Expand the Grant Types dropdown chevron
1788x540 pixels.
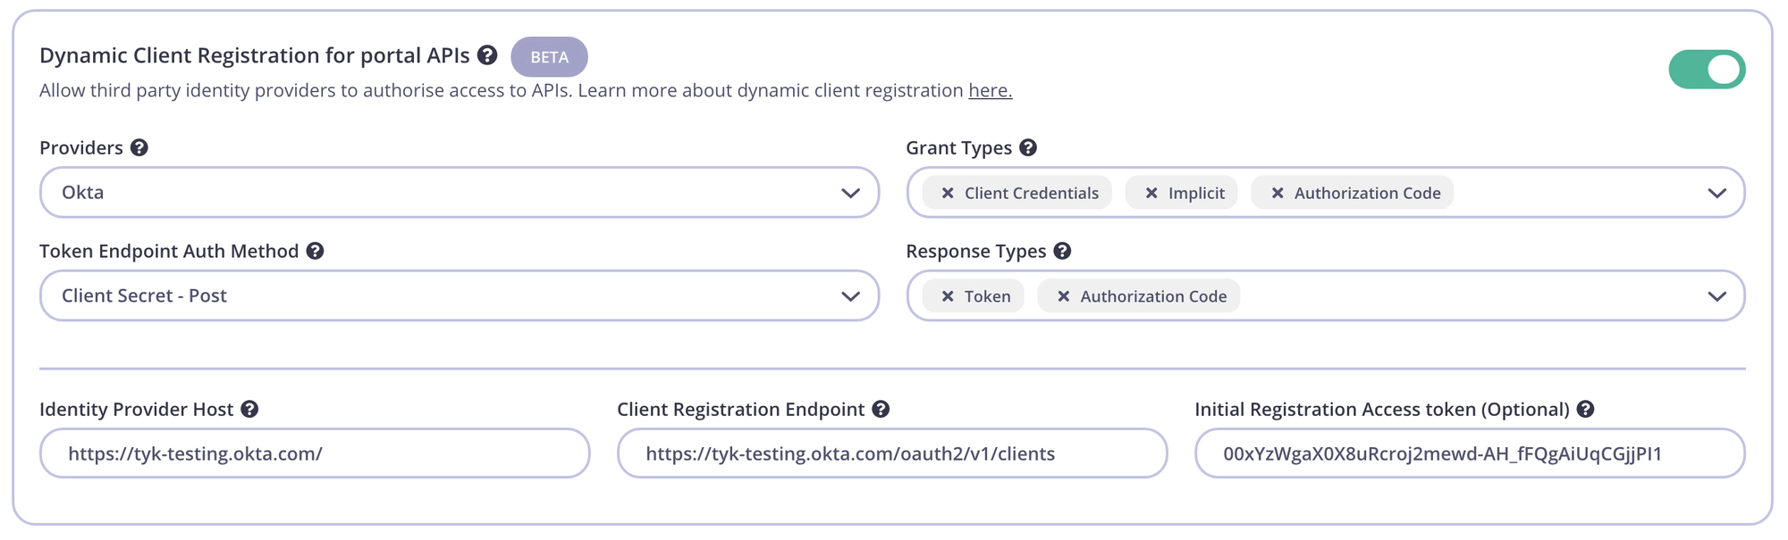coord(1716,194)
